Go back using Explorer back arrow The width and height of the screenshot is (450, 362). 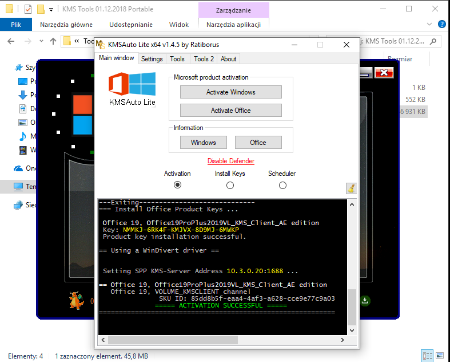pos(11,41)
